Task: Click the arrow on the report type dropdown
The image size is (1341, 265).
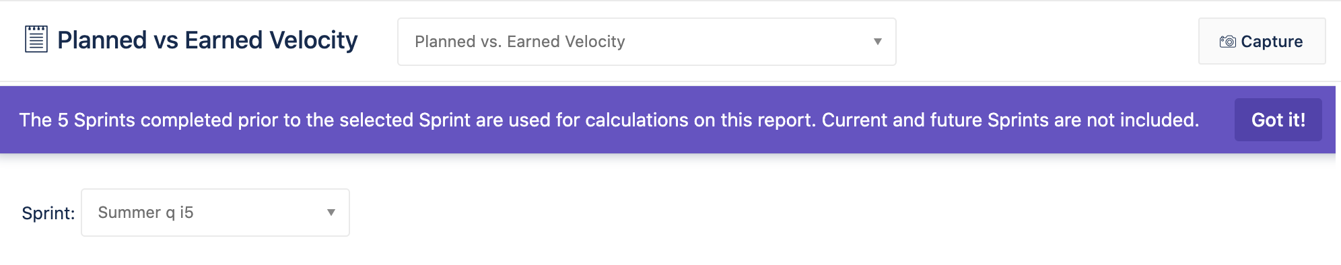Action: click(877, 42)
